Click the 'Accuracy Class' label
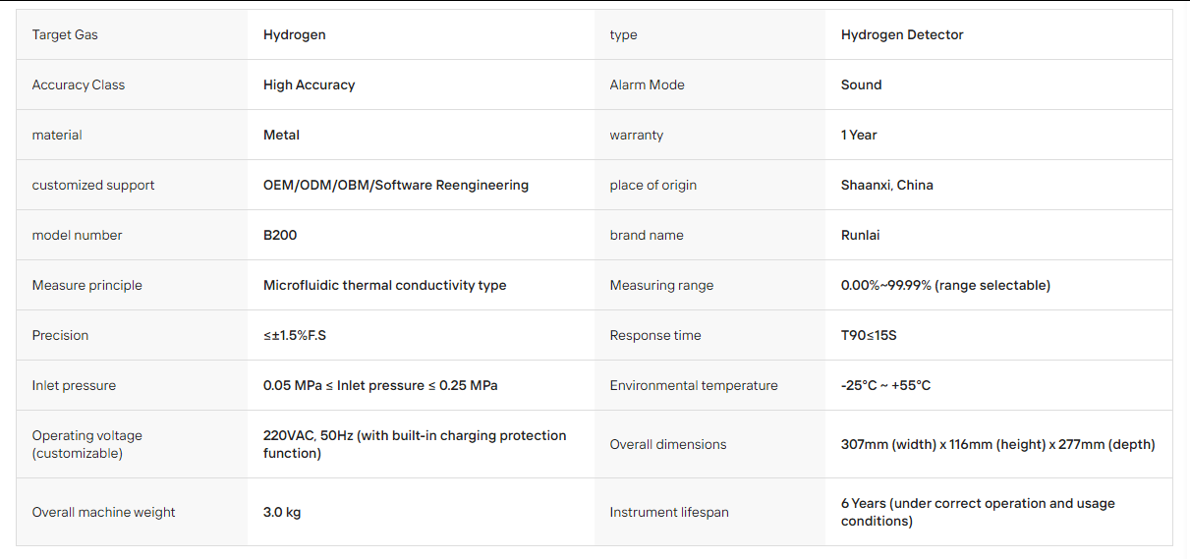Viewport: 1190px width, 559px height. pos(79,84)
